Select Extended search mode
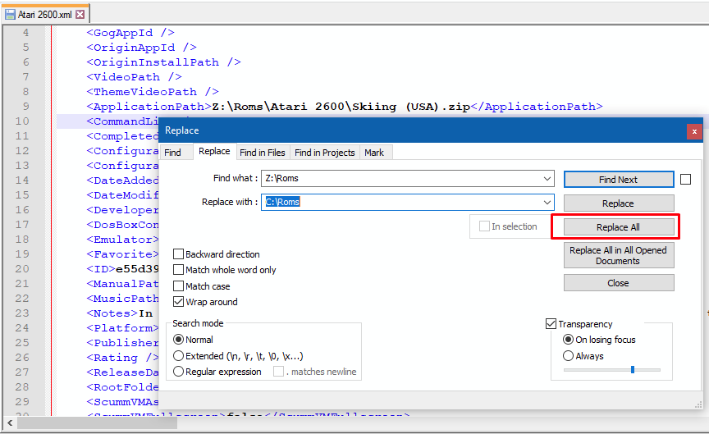Viewport: 709px width, 434px height. point(178,356)
